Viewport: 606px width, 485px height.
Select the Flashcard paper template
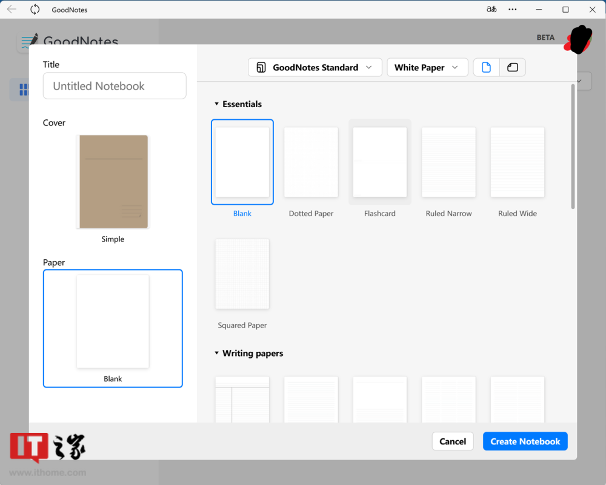pos(379,162)
